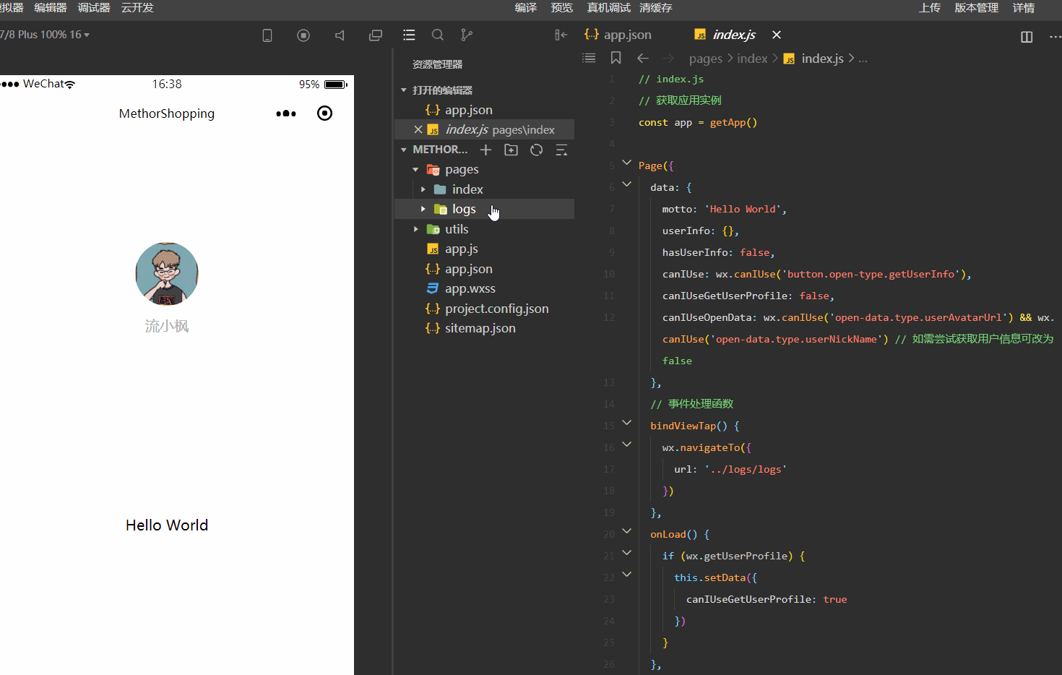The image size is (1062, 675).
Task: Create new file with plus icon
Action: pos(486,150)
